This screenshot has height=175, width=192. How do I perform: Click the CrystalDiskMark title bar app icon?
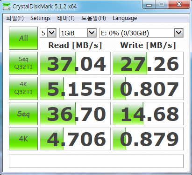[7, 6]
